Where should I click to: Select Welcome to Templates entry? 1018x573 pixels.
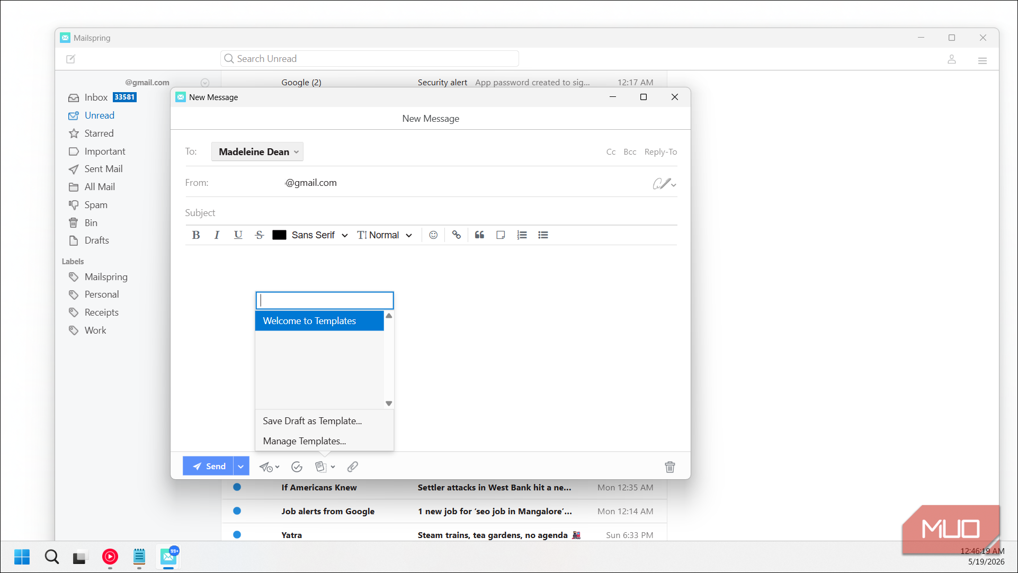319,321
